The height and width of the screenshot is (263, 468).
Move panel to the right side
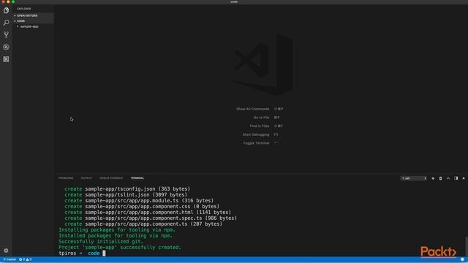[x=456, y=178]
